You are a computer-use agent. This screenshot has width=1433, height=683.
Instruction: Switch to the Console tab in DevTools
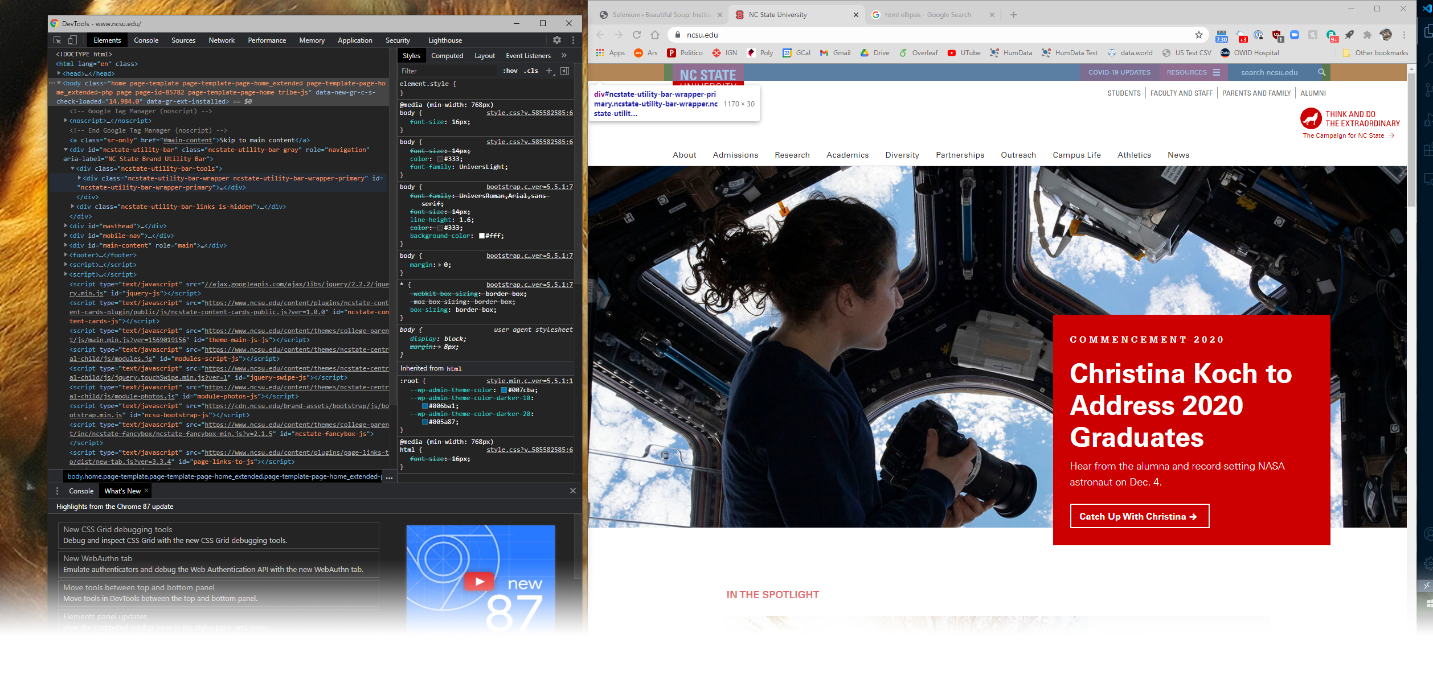[146, 40]
